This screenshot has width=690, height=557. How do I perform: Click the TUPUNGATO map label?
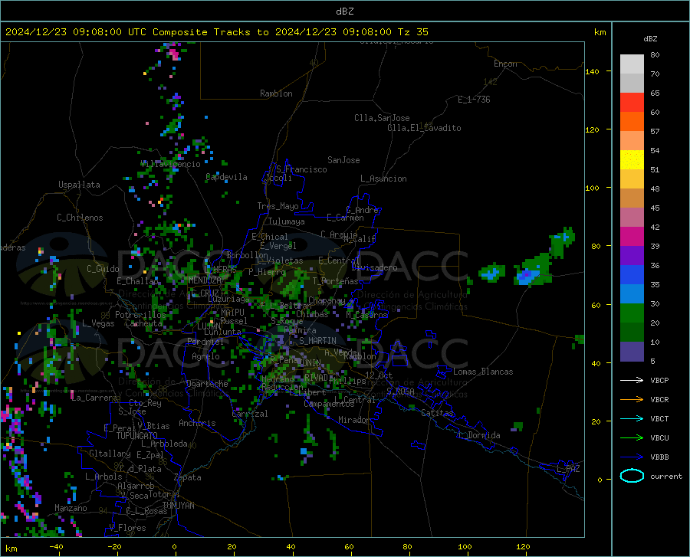click(x=137, y=436)
